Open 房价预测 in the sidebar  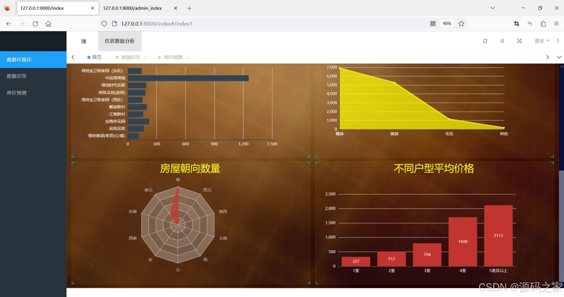coord(17,93)
